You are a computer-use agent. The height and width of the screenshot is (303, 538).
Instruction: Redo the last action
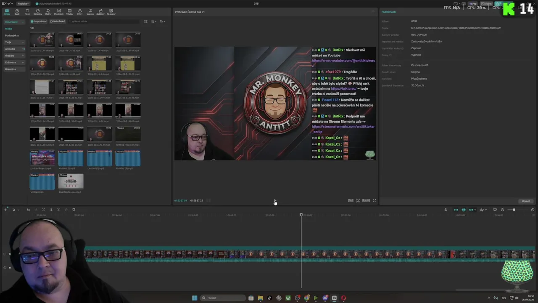tap(36, 210)
